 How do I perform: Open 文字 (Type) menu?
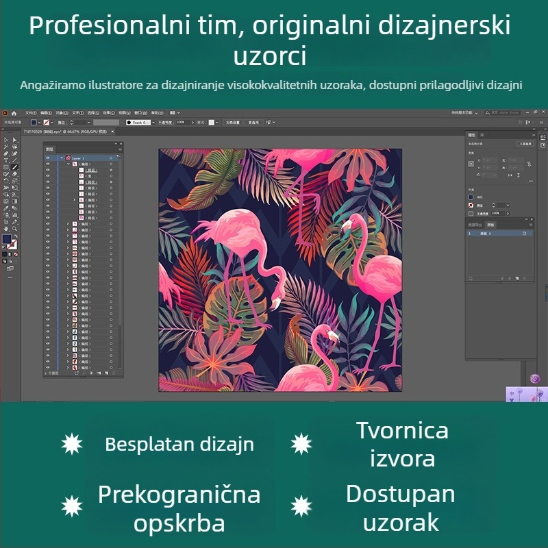click(77, 113)
